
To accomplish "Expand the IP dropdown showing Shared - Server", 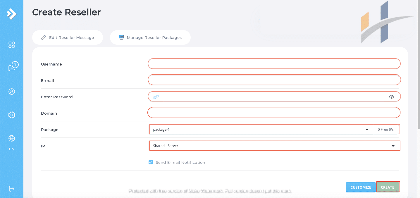I will coord(274,145).
